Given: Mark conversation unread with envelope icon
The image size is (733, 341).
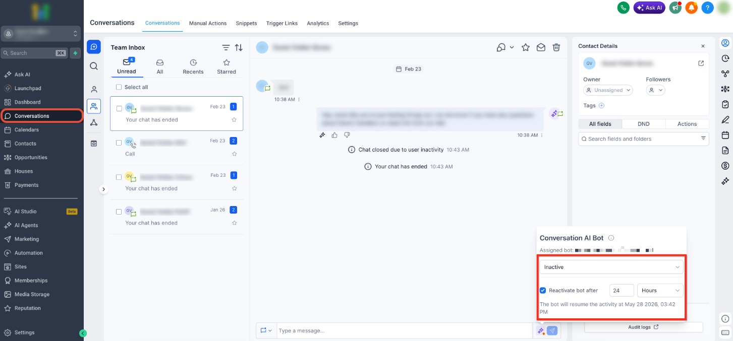Looking at the screenshot, I should pyautogui.click(x=541, y=47).
